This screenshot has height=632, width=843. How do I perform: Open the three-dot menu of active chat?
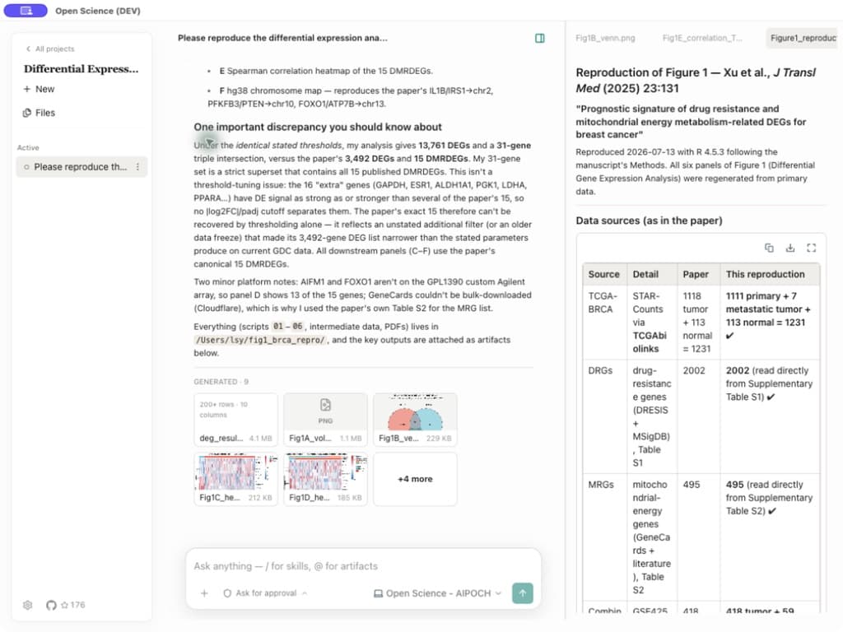[138, 167]
